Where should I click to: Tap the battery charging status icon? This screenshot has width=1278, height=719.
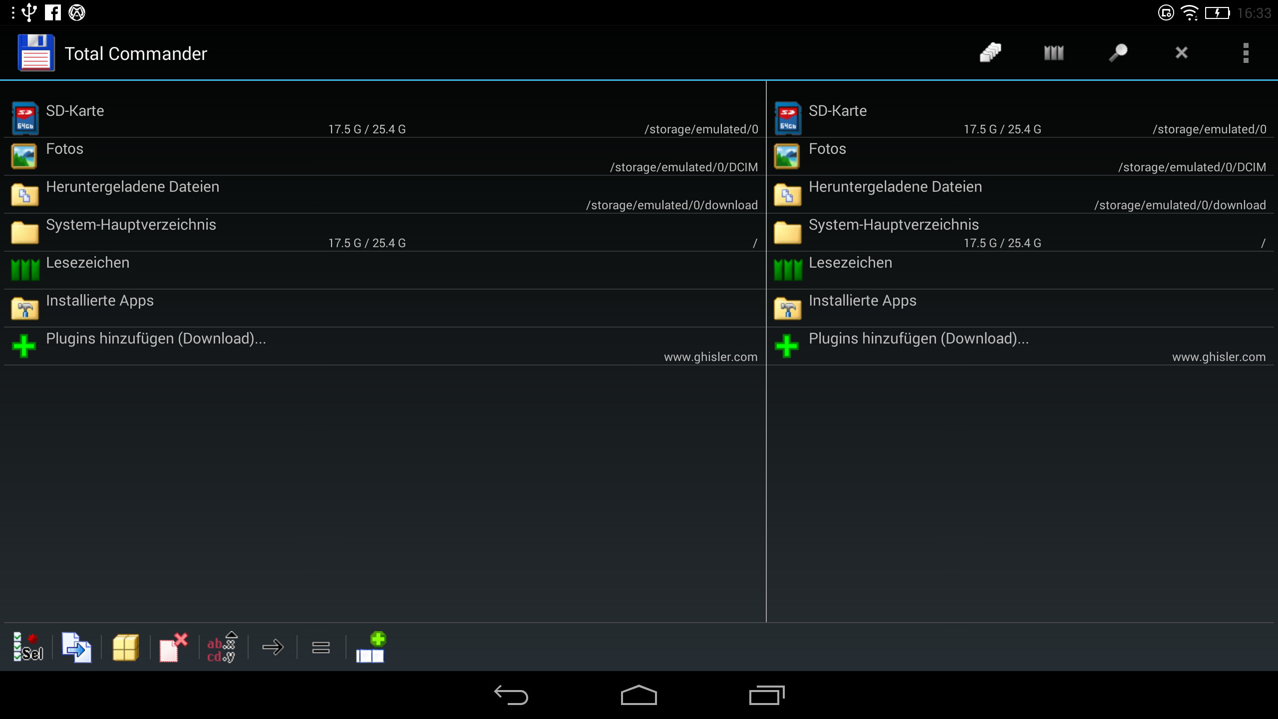1218,12
